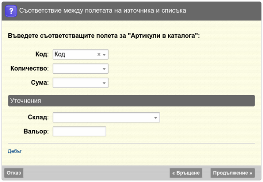Open the Количество dropdown arrow
This screenshot has height=182, width=263.
click(104, 69)
